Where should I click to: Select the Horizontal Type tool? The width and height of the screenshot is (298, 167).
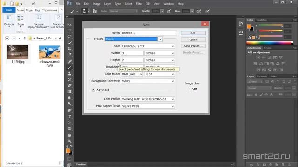[x=69, y=116]
